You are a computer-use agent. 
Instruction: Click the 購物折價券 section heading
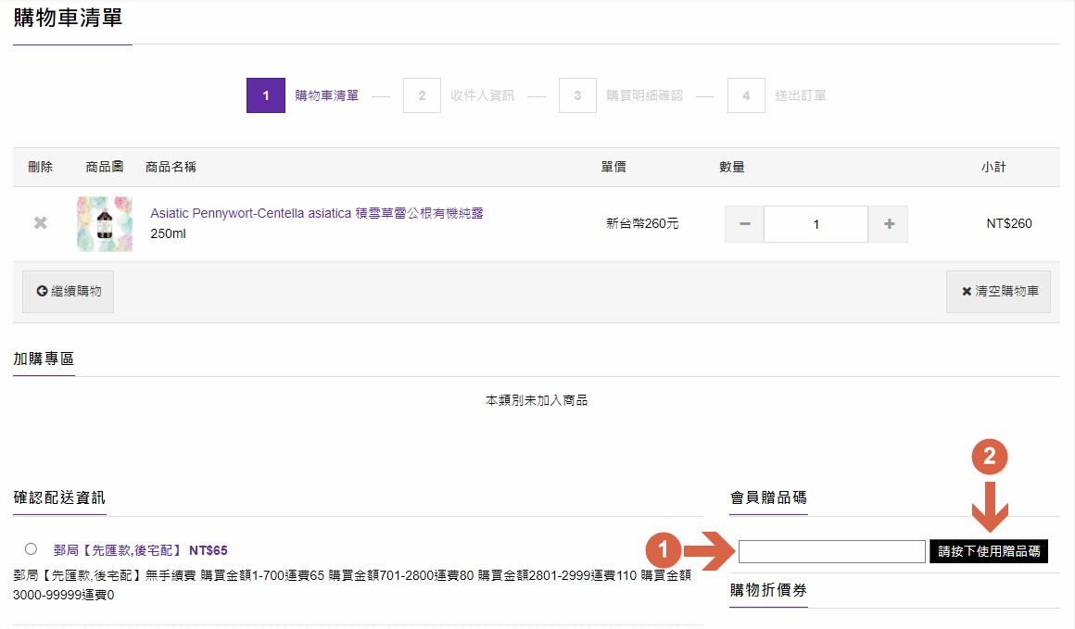point(768,590)
